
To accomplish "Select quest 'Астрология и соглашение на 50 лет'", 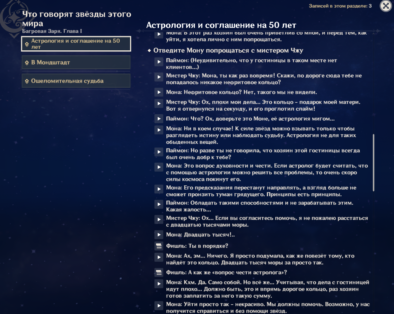I will (x=76, y=44).
